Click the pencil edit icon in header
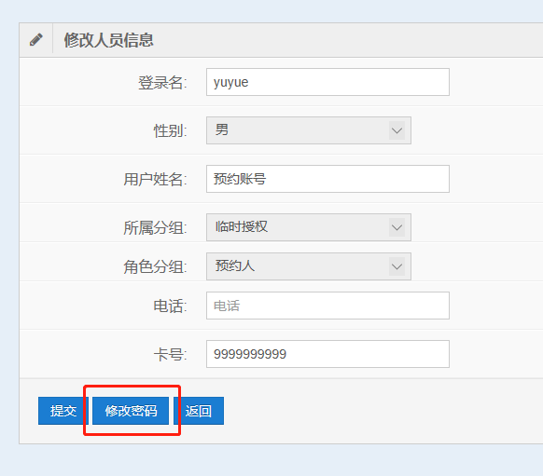The width and height of the screenshot is (543, 476). click(x=36, y=39)
